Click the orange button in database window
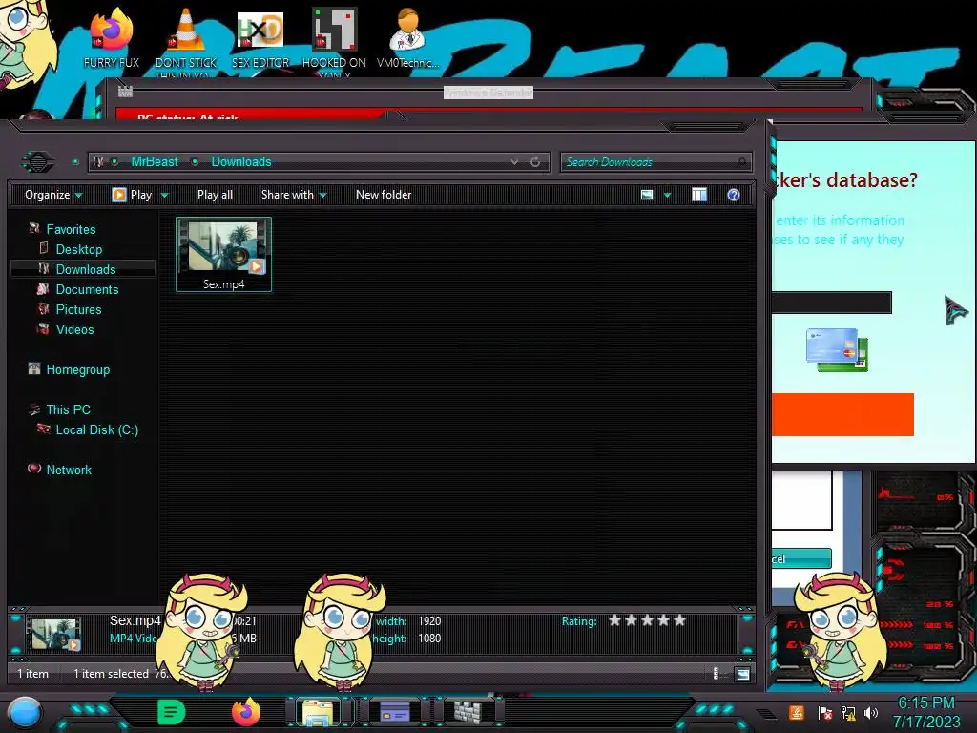This screenshot has width=977, height=733. coord(842,414)
